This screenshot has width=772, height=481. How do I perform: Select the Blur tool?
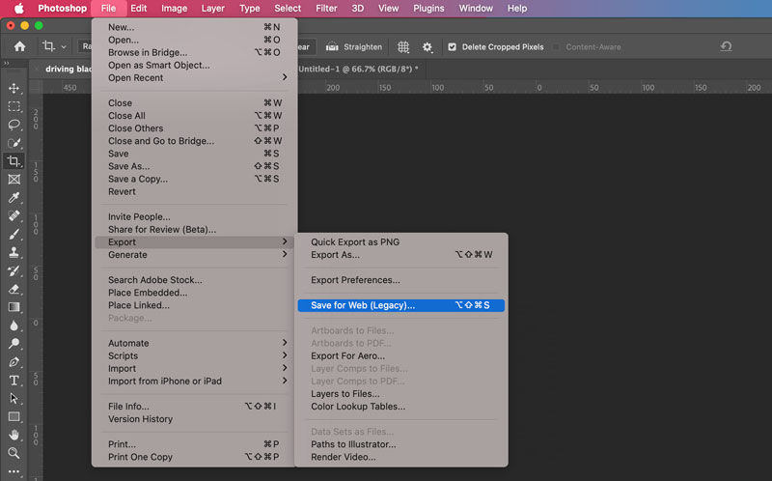14,325
